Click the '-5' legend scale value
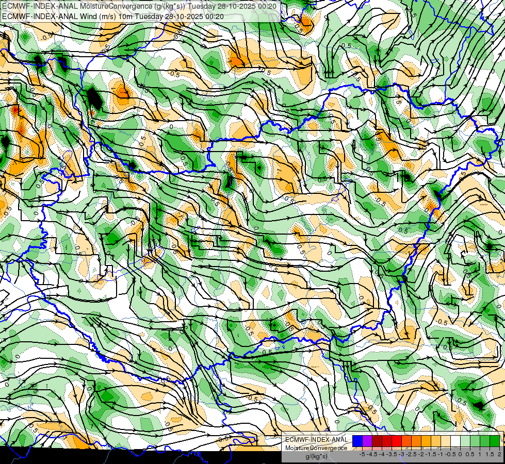This screenshot has width=505, height=464. pos(362,454)
